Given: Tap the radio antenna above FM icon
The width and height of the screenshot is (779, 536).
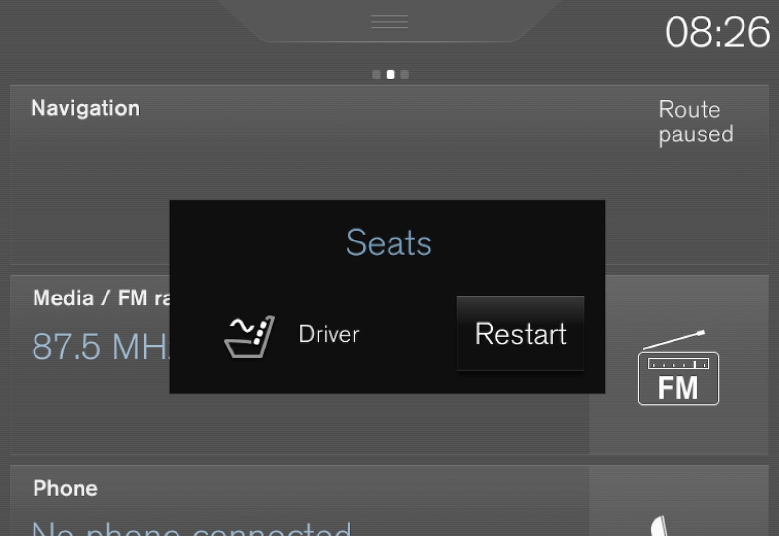Looking at the screenshot, I should pyautogui.click(x=674, y=339).
